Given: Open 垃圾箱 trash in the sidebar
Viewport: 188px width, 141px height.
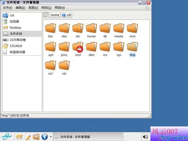Looking at the screenshot, I should coord(22,22).
